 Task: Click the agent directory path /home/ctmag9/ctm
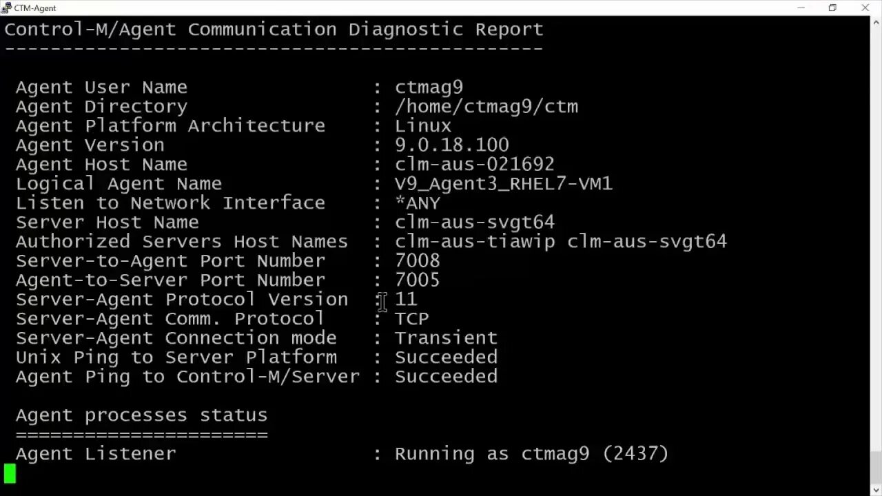[486, 106]
